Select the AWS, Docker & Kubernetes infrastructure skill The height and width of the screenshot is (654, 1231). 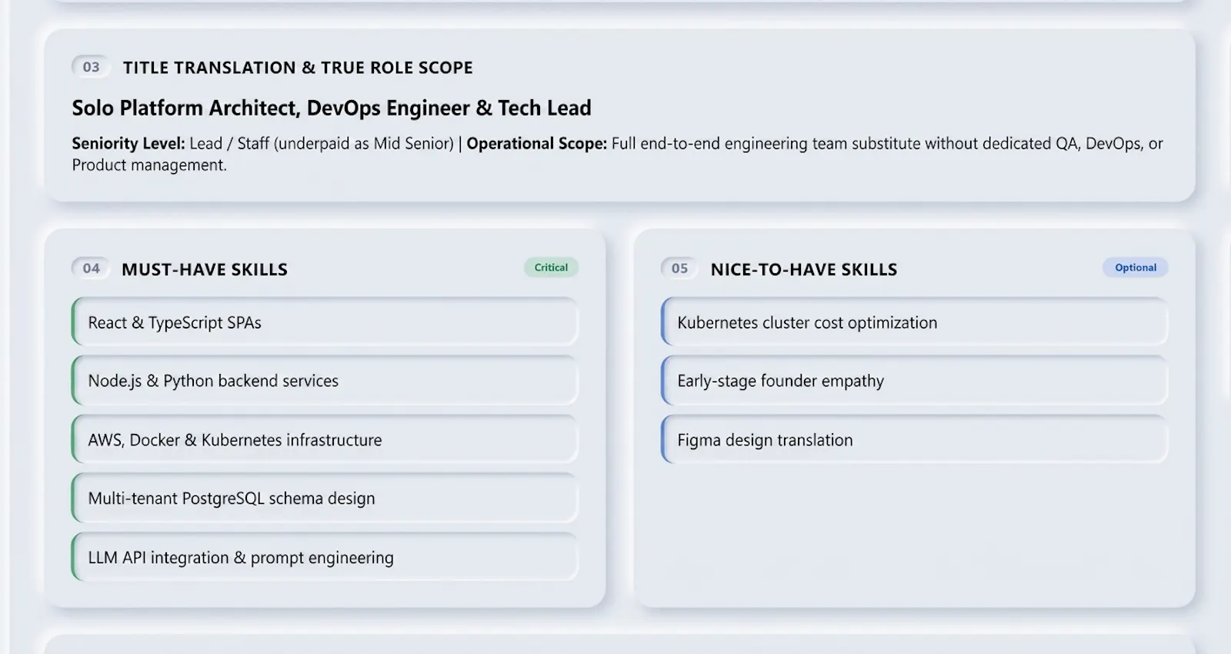tap(325, 440)
